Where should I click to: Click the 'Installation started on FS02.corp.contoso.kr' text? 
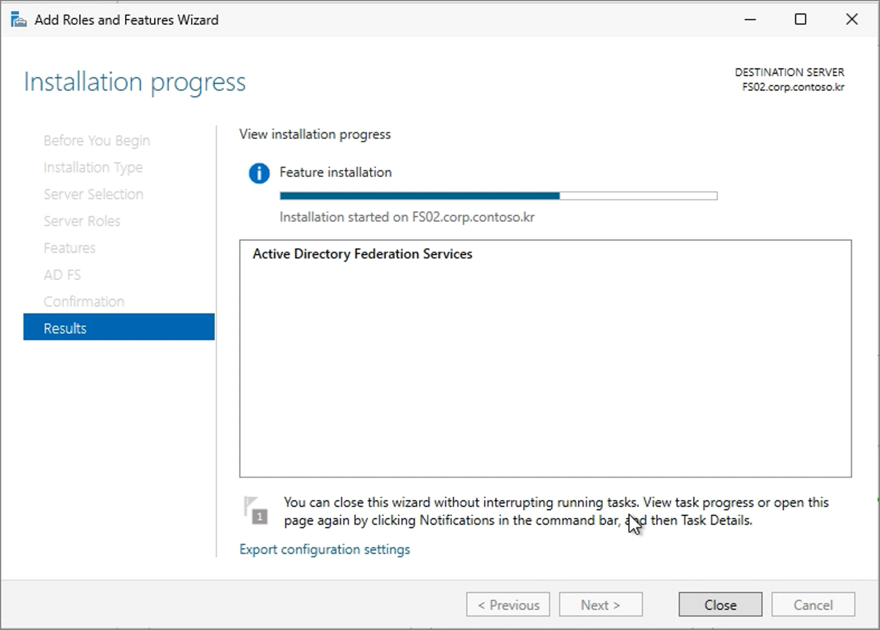point(407,217)
